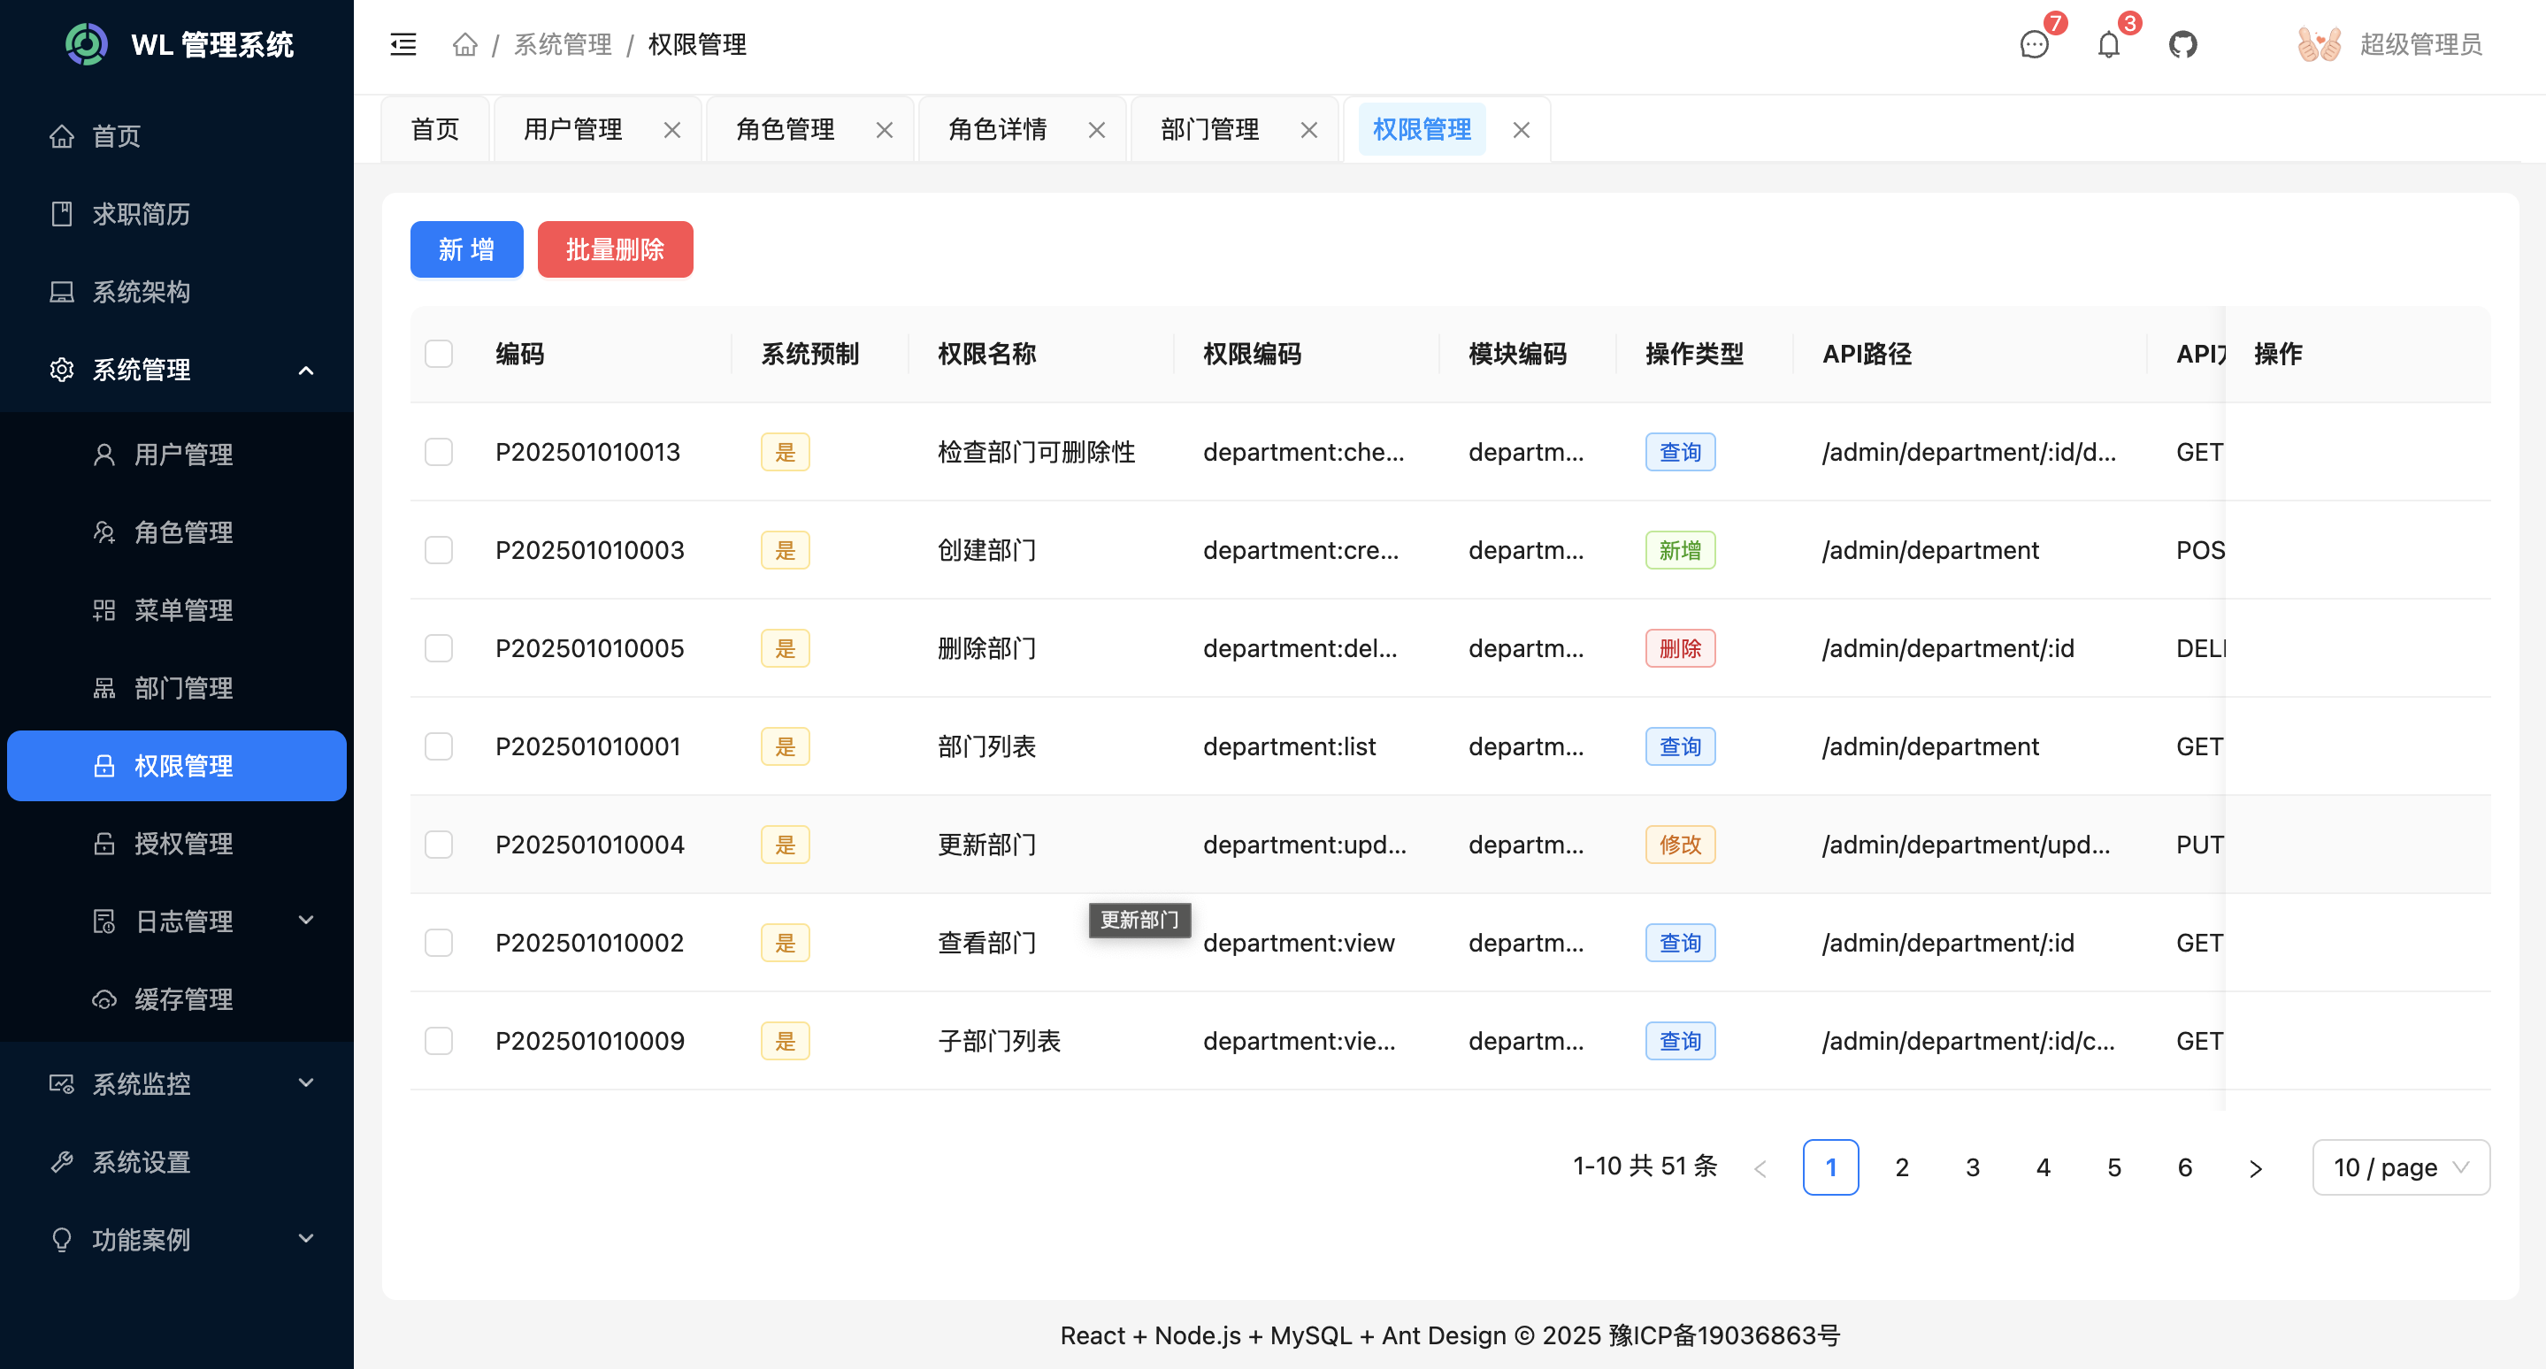
Task: Click the 批量删除 button
Action: coord(615,249)
